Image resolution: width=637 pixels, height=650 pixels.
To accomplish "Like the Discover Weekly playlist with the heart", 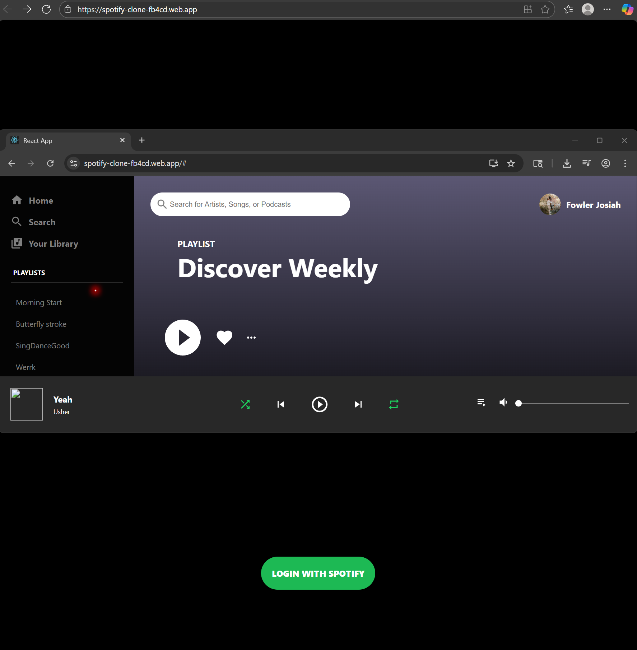I will [224, 337].
